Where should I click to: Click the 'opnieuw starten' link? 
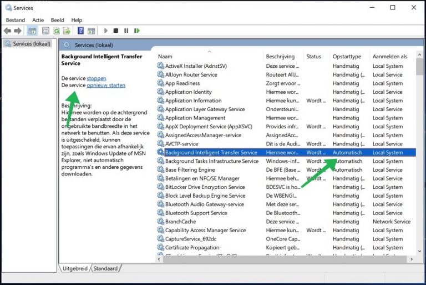coord(106,85)
